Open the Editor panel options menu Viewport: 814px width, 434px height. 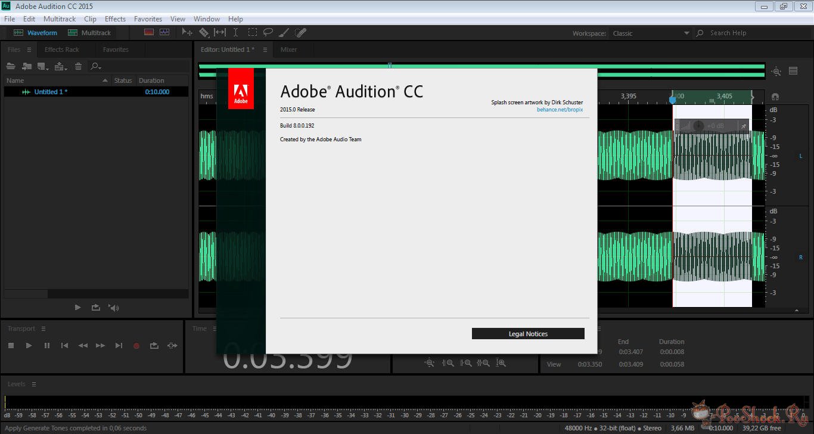tap(265, 49)
